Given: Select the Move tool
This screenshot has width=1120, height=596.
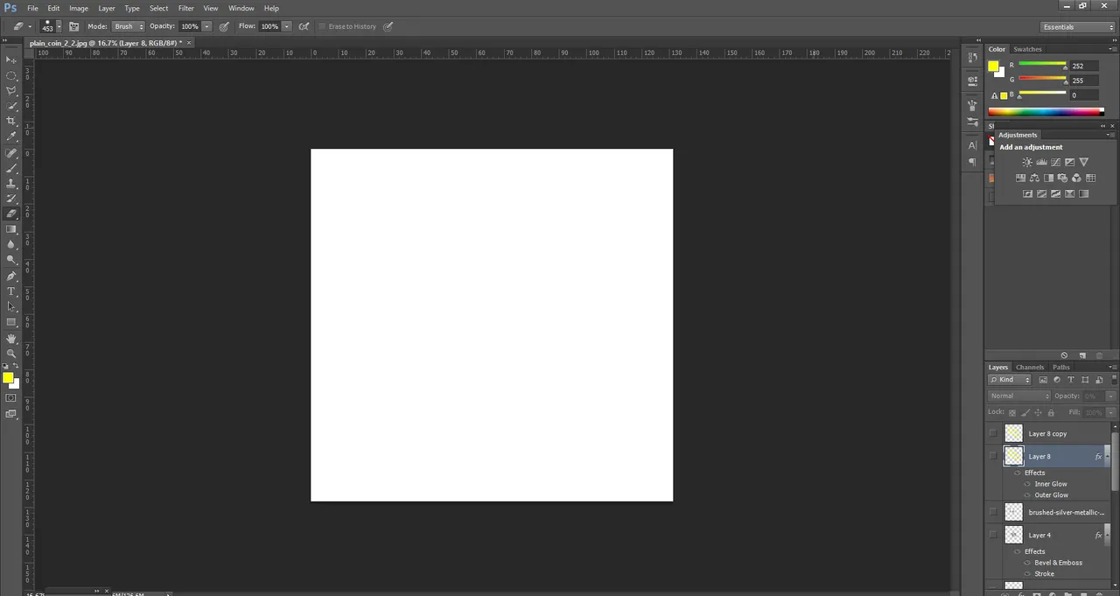Looking at the screenshot, I should point(11,60).
